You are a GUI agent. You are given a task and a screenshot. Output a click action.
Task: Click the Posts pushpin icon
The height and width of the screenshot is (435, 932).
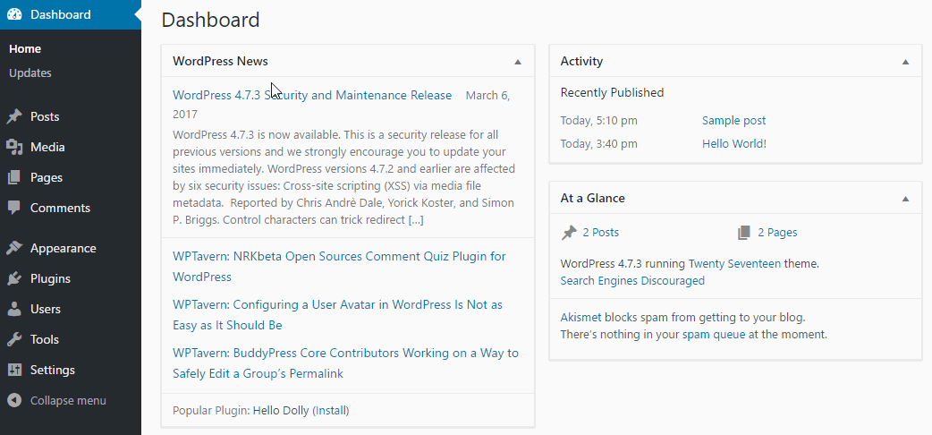(x=14, y=116)
